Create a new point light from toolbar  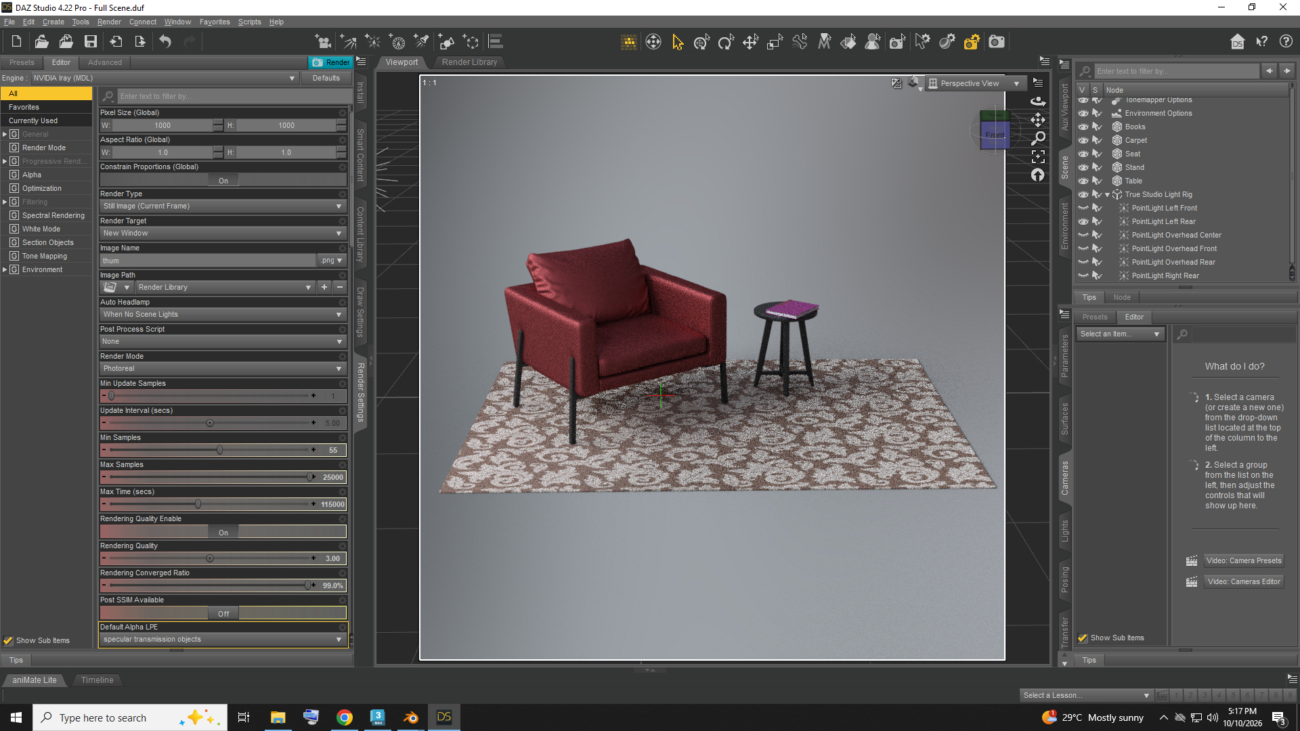point(373,42)
